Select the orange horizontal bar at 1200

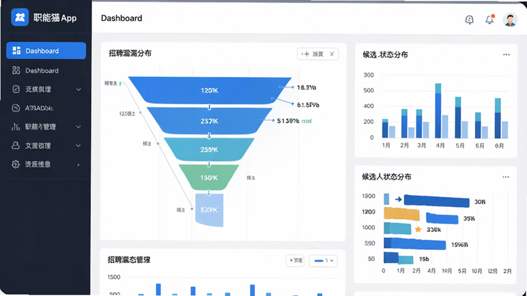(x=402, y=214)
